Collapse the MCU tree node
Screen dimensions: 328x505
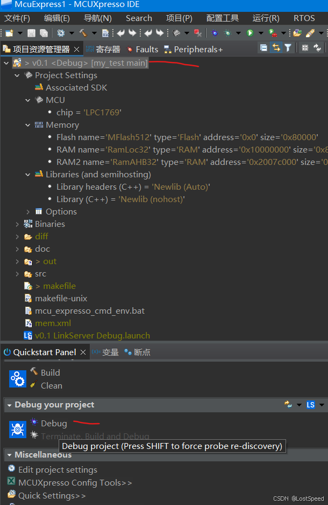28,100
